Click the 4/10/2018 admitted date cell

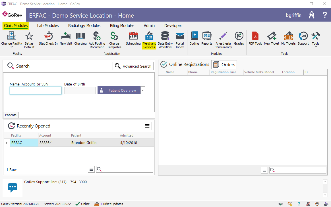tap(136, 143)
